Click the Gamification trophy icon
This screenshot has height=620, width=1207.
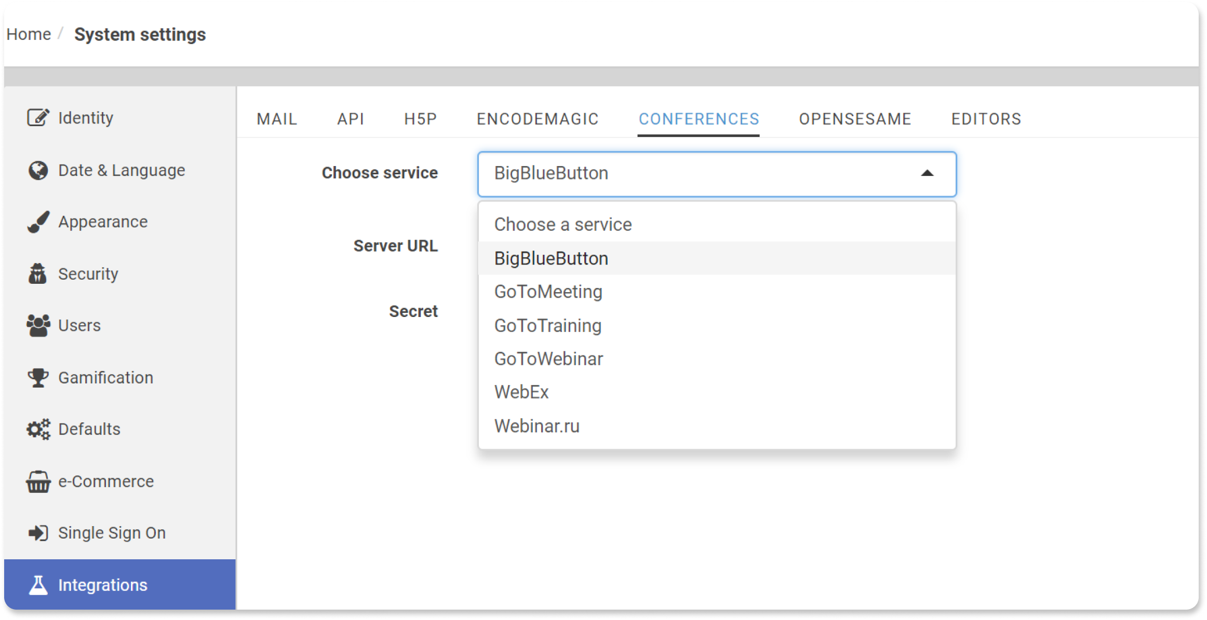point(38,377)
